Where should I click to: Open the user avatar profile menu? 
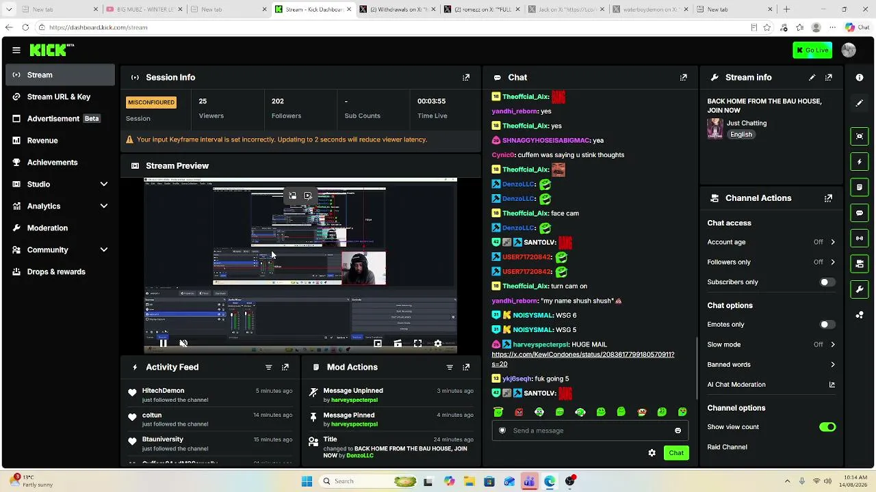pyautogui.click(x=849, y=50)
